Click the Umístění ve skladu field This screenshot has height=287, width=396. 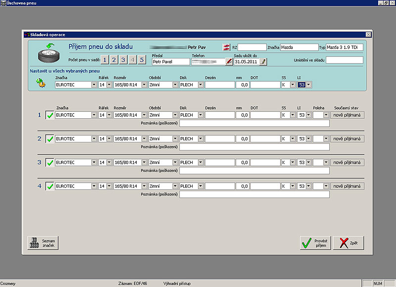(345, 60)
